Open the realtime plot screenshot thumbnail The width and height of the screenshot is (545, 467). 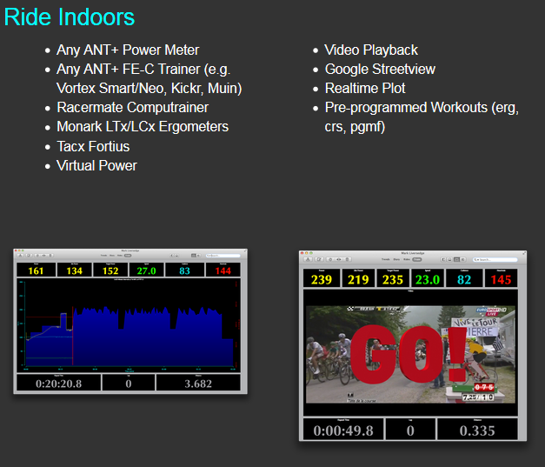130,321
